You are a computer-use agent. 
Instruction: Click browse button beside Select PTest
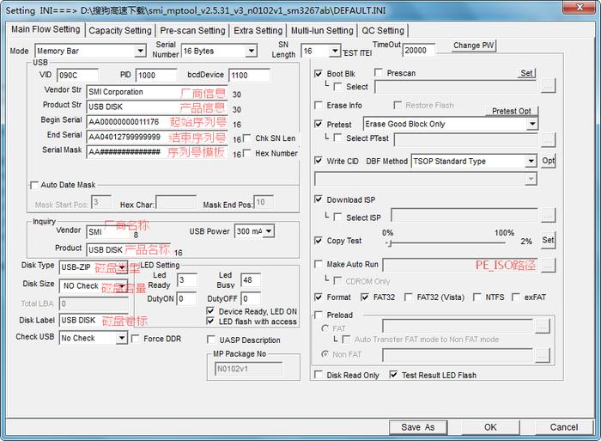coord(548,140)
